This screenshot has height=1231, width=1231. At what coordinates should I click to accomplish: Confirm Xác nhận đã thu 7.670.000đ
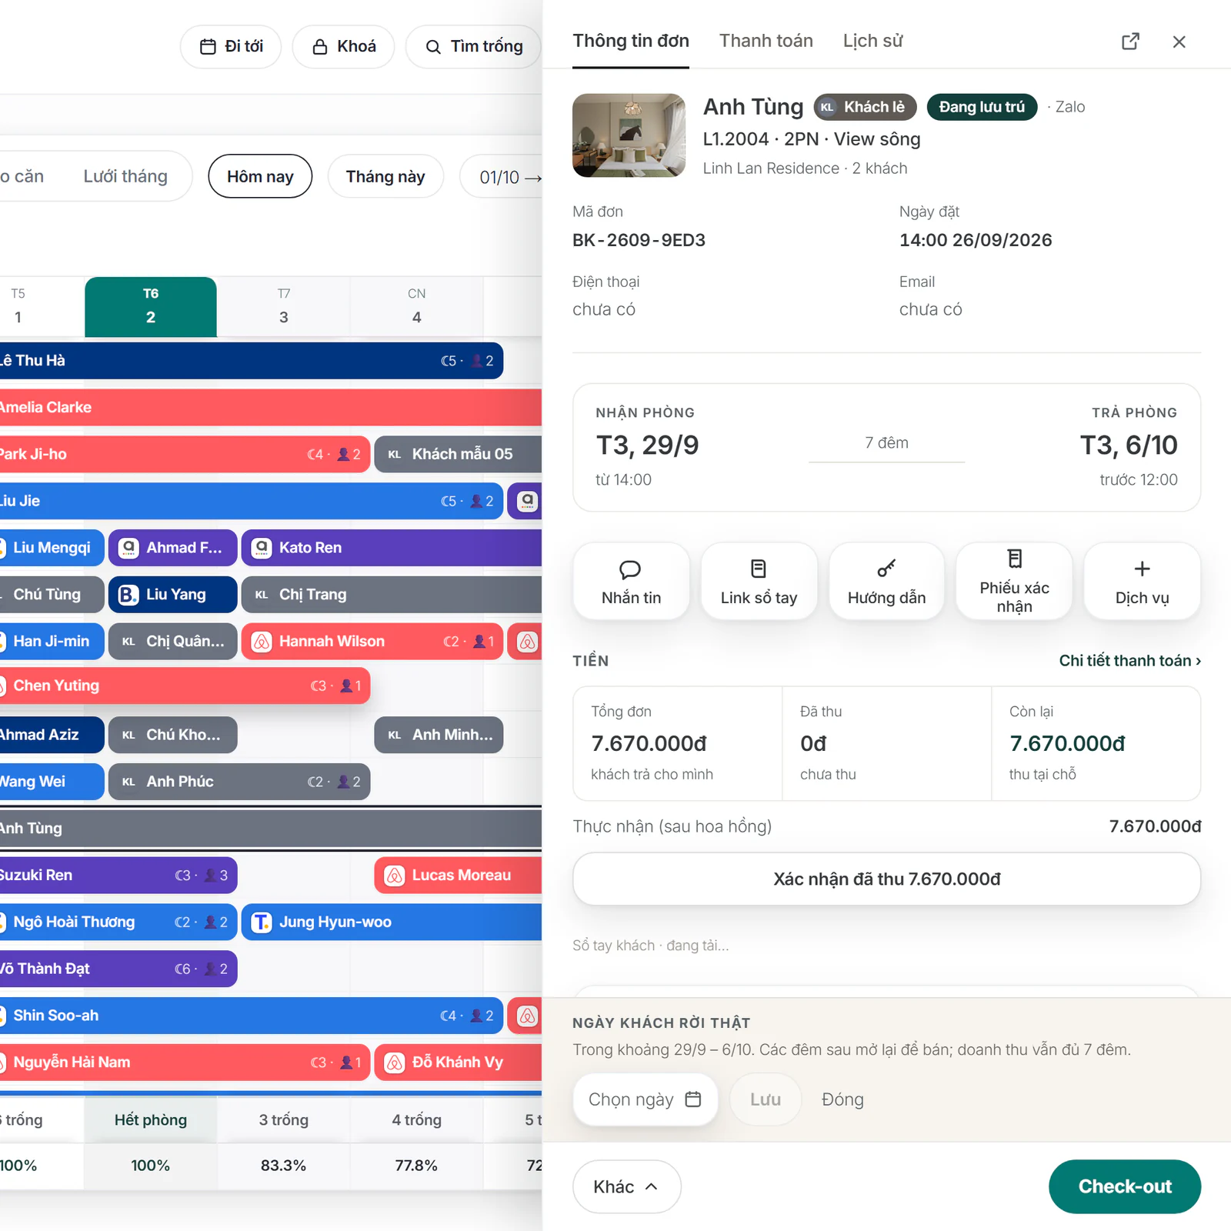(x=886, y=879)
